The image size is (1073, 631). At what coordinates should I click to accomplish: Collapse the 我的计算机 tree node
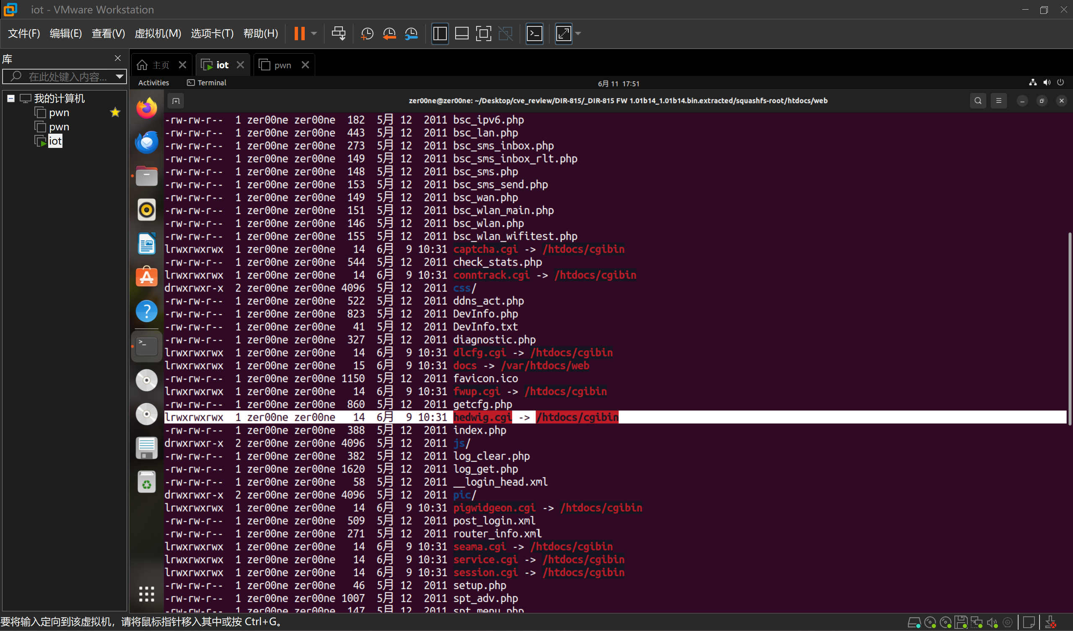(10, 98)
